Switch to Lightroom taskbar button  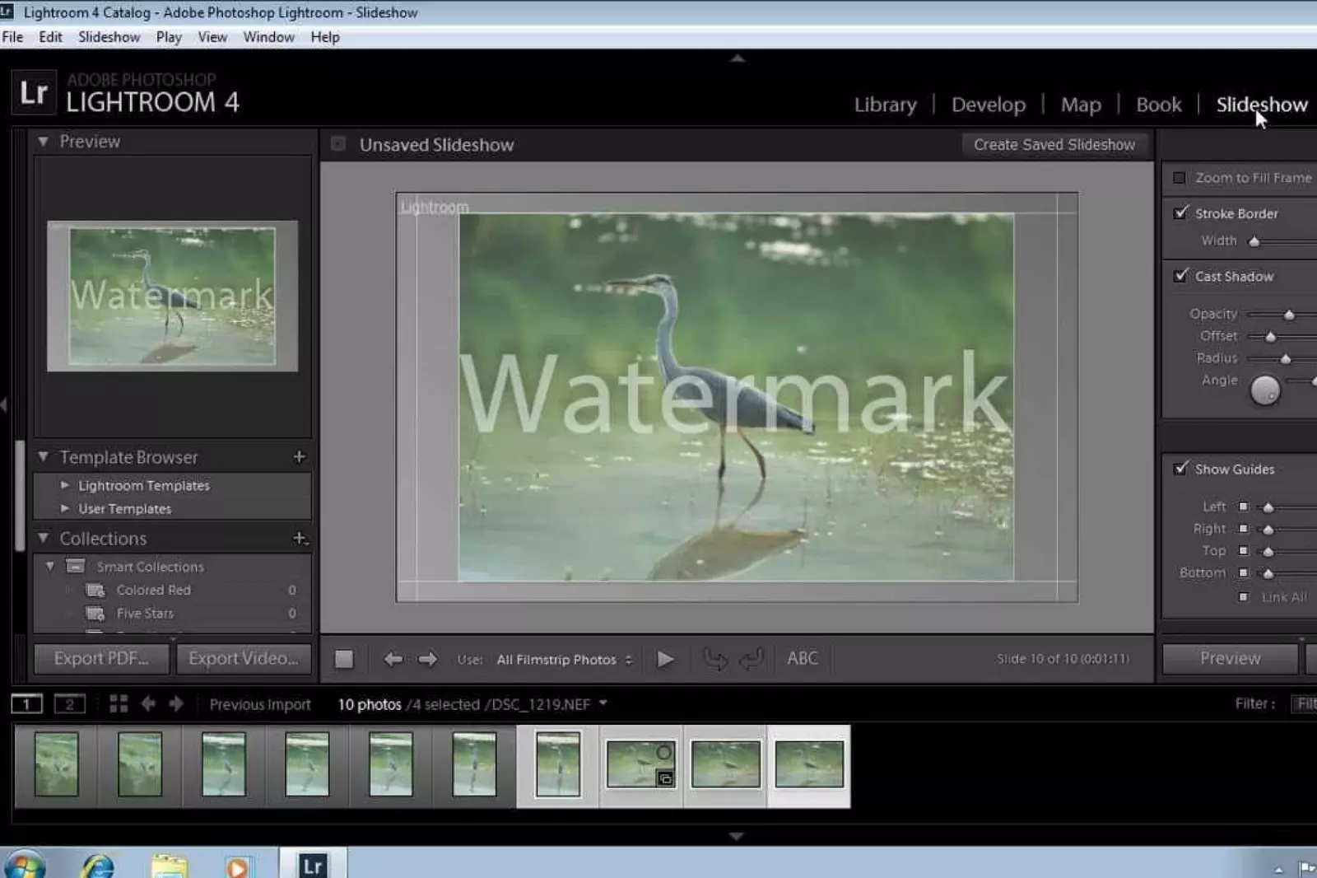coord(313,864)
